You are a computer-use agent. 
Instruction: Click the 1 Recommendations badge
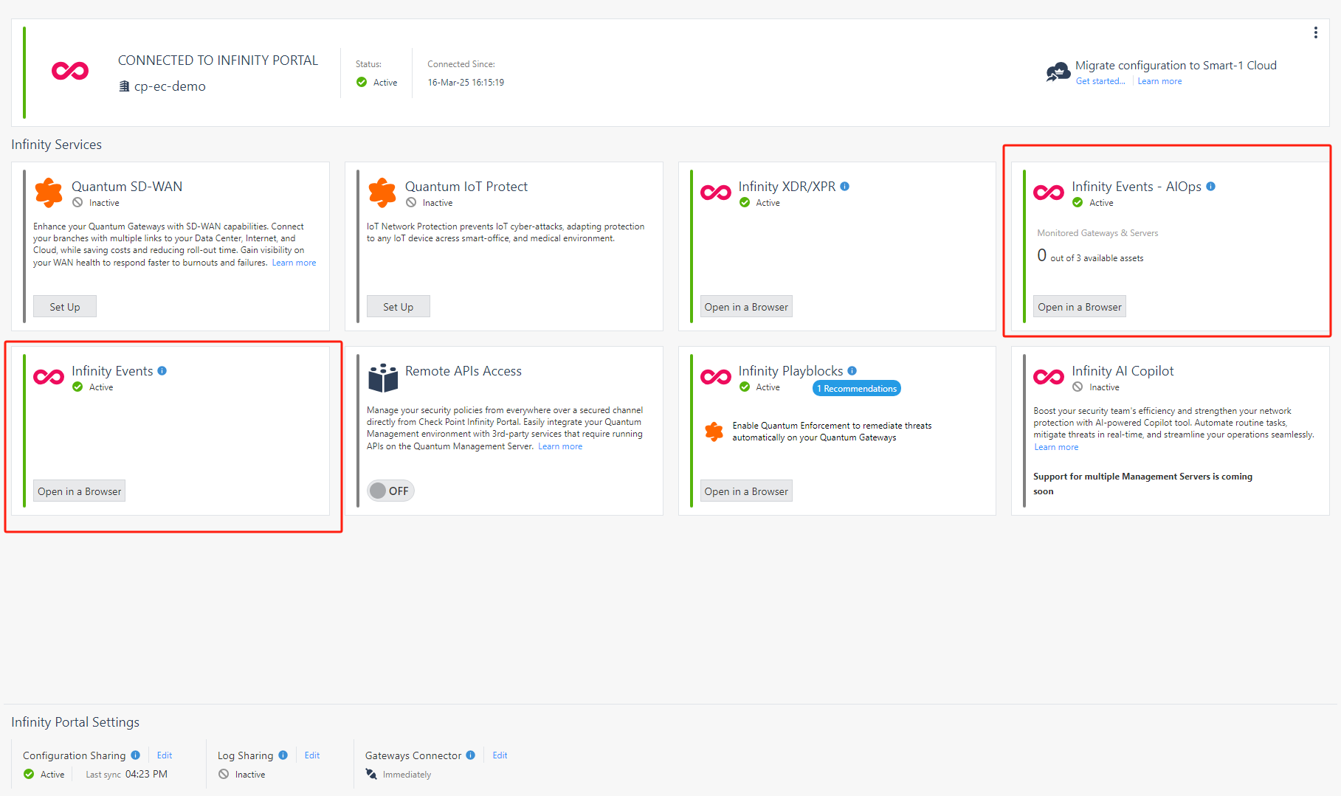pyautogui.click(x=856, y=389)
